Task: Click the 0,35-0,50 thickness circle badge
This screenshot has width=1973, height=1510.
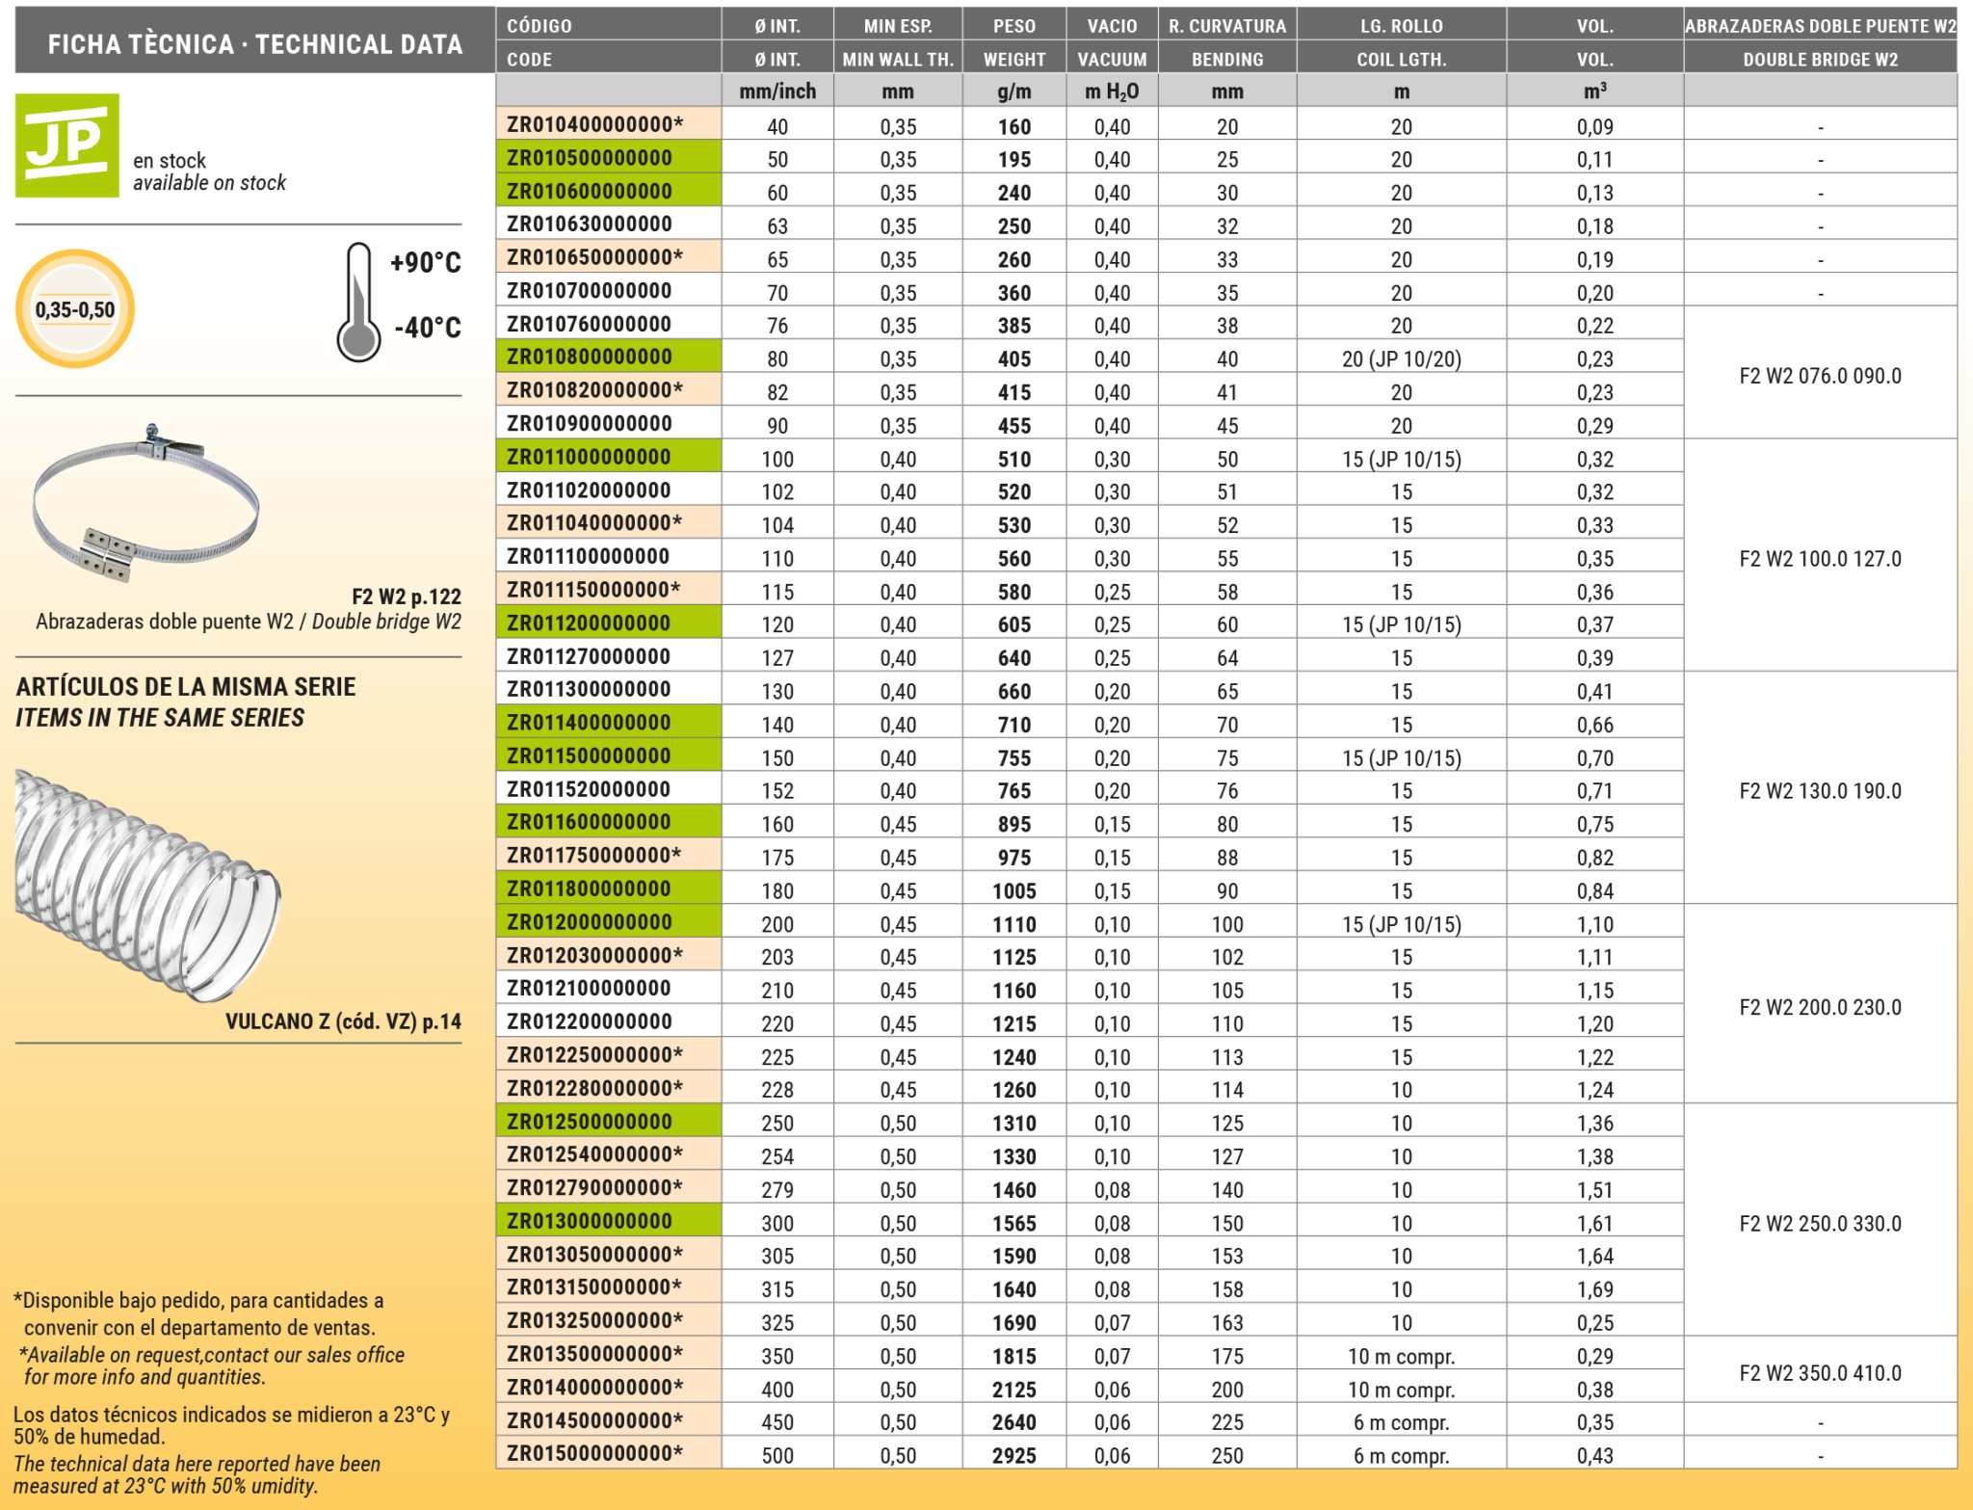Action: pos(75,309)
